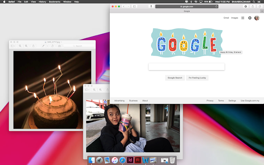Open AirPlay display menu in menu bar
Screen dimensions: 264x165
pyautogui.click(x=201, y=2)
